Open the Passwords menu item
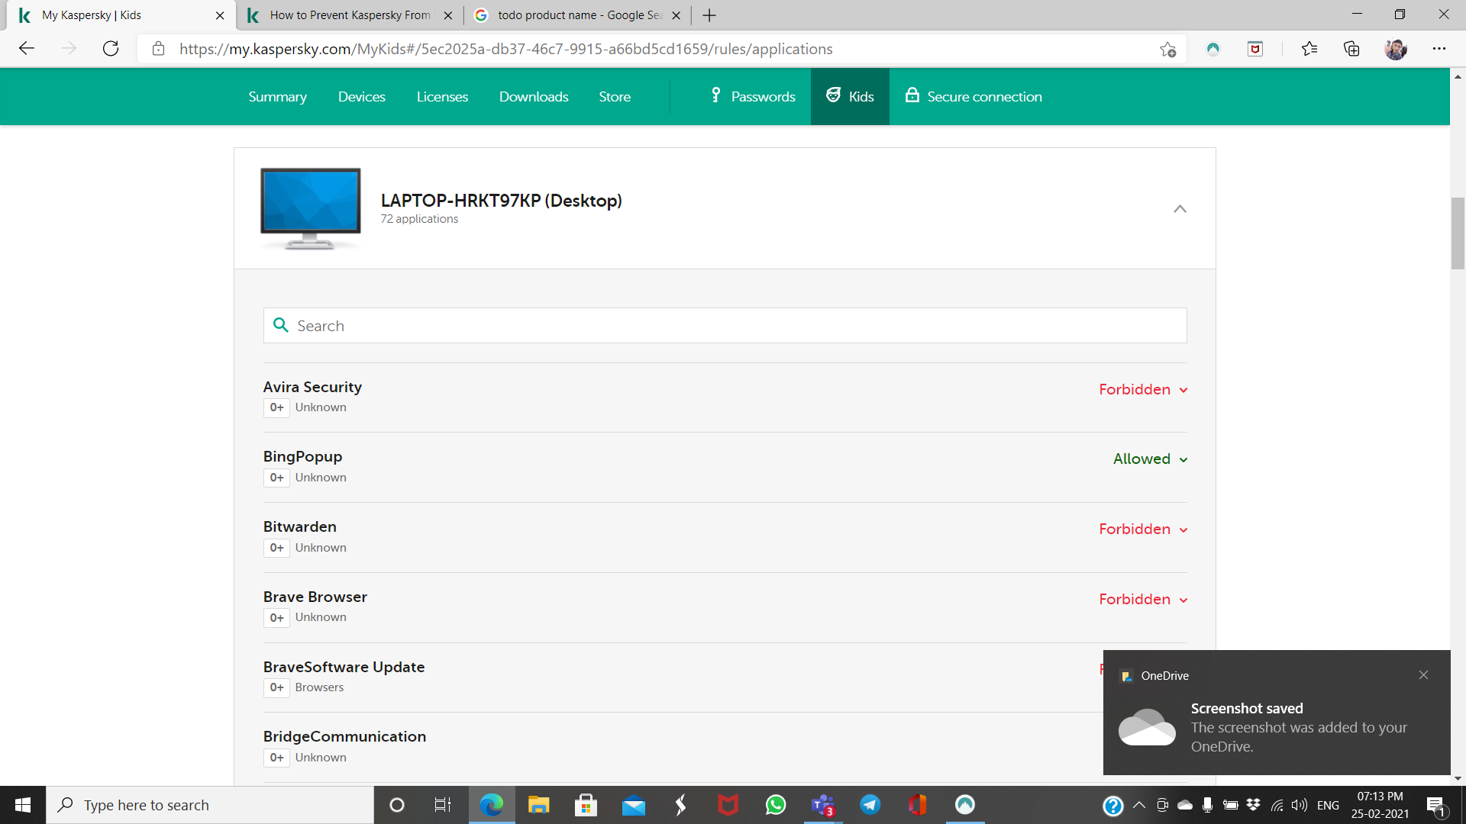The height and width of the screenshot is (824, 1466). (x=753, y=97)
